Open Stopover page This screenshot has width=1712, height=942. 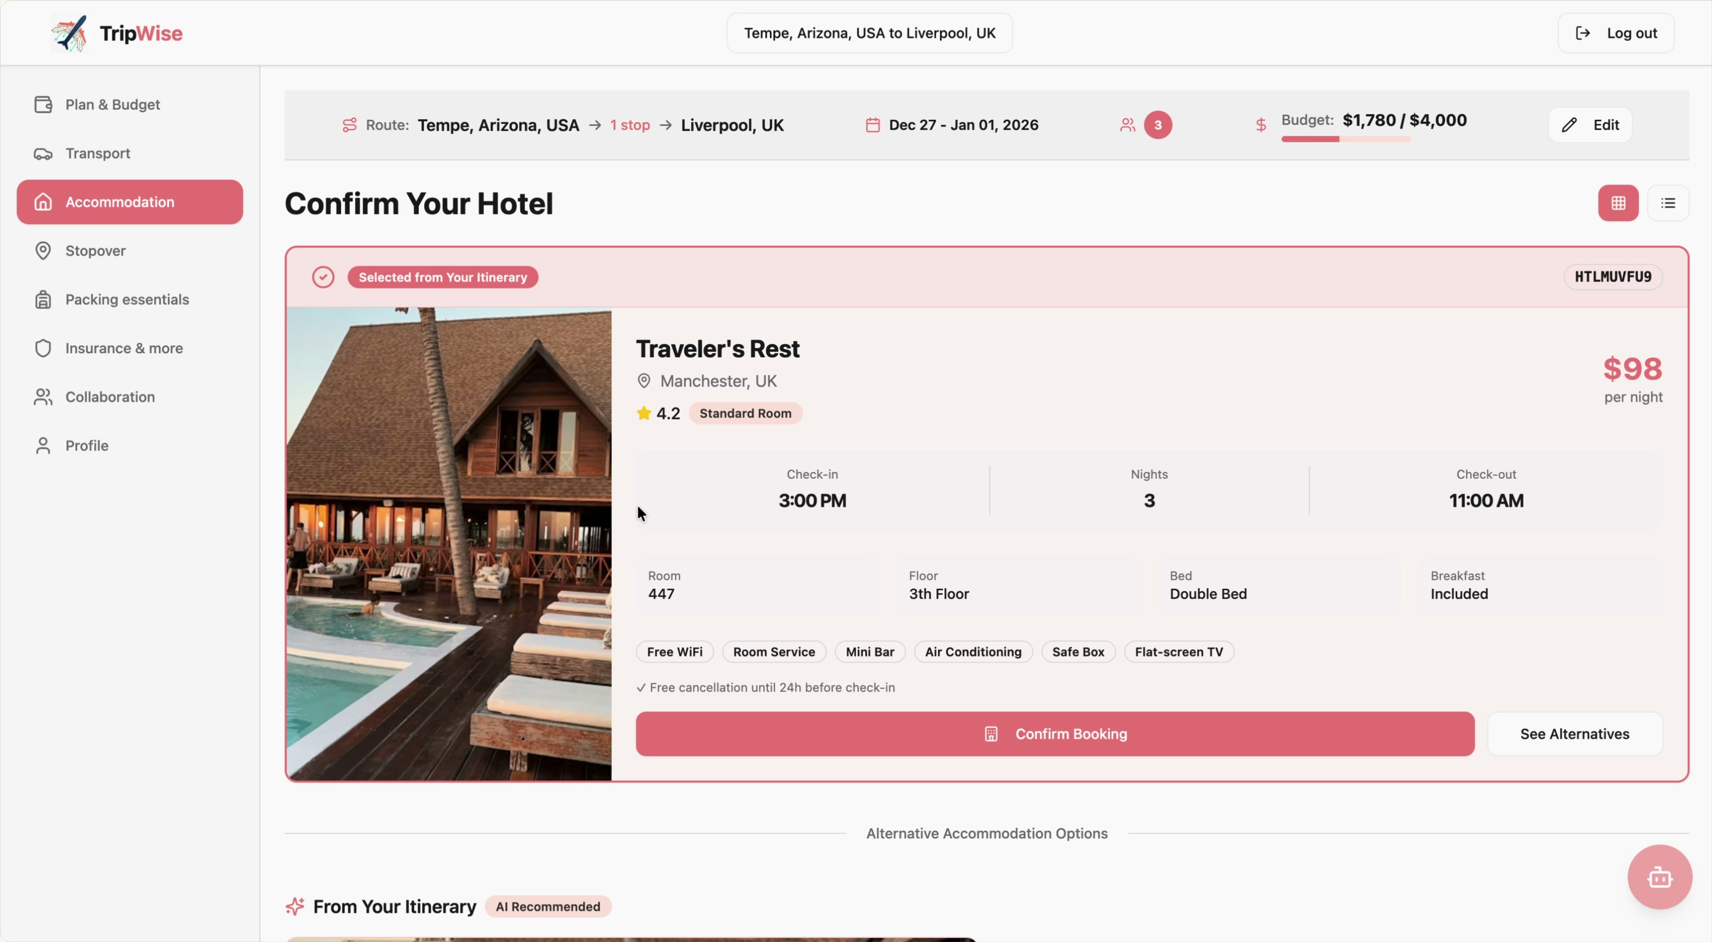(129, 250)
